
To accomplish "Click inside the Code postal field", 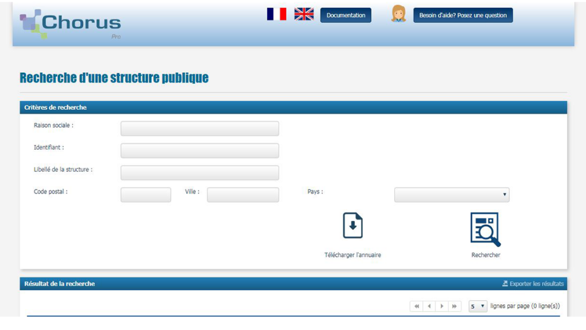I will point(145,195).
